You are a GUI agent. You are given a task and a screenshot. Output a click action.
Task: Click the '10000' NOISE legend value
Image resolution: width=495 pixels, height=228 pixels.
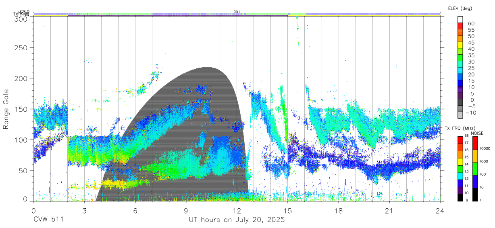(484, 149)
